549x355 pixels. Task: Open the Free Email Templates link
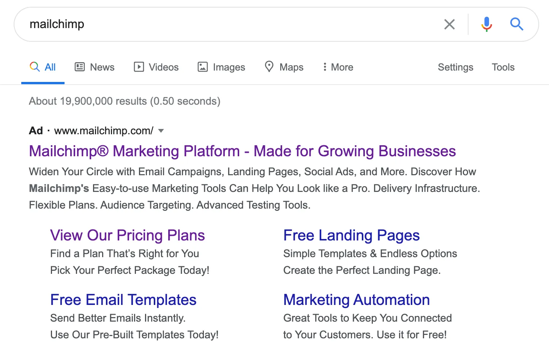coord(123,300)
